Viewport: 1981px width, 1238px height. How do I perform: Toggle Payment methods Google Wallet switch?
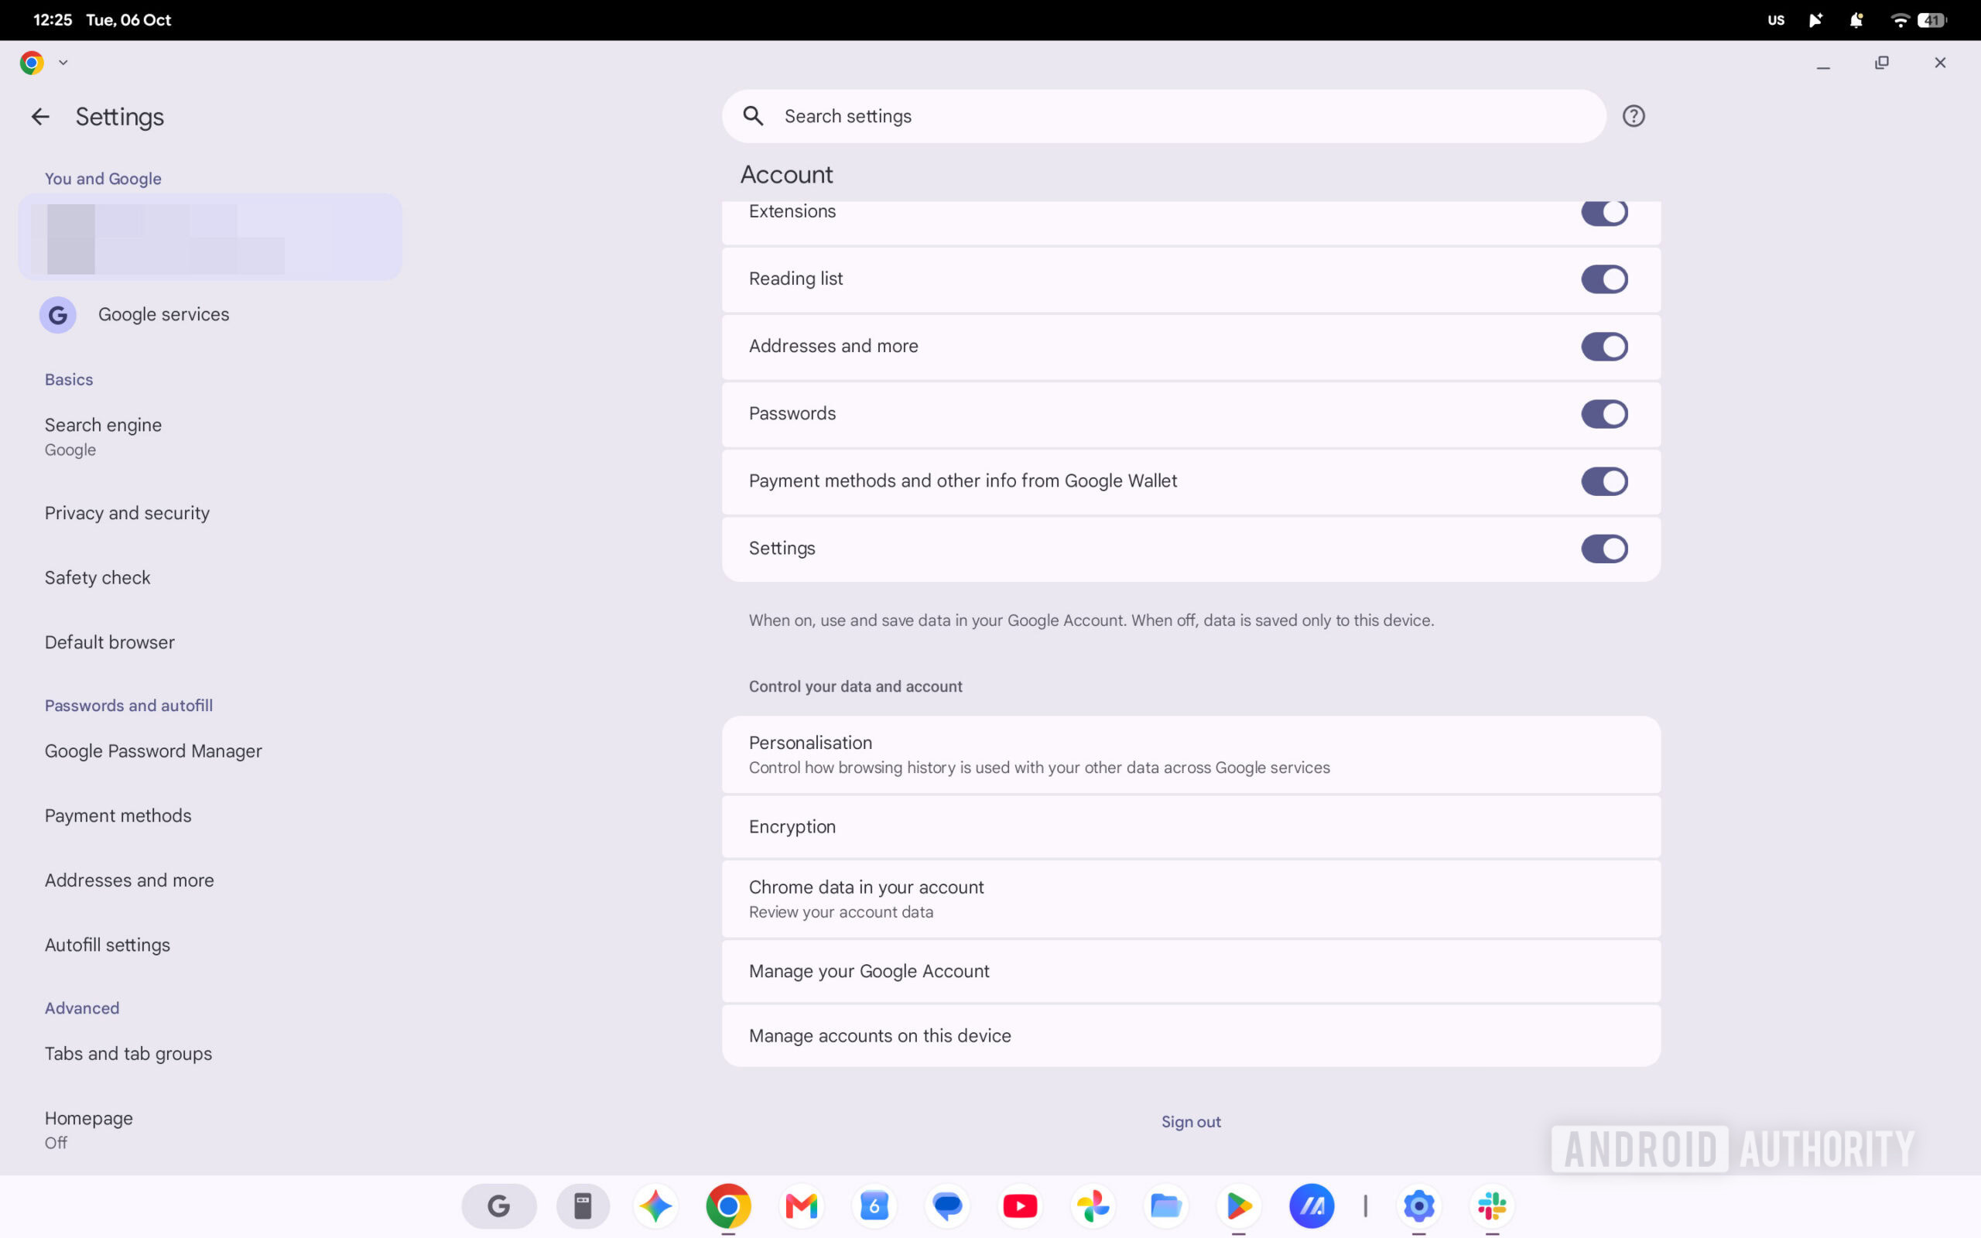[1603, 481]
